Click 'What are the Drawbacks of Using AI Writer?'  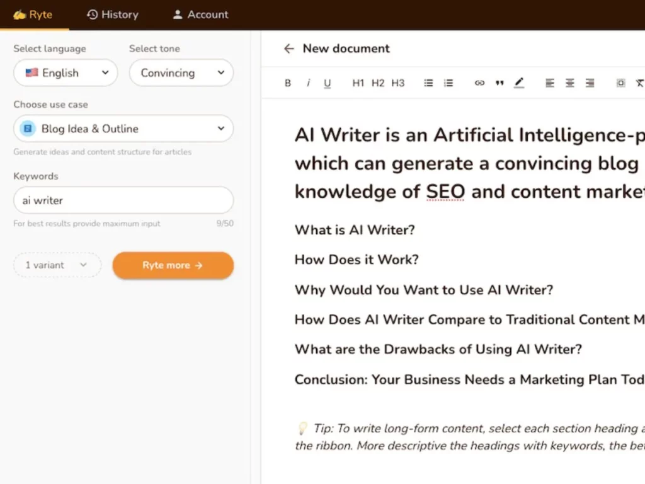point(438,349)
